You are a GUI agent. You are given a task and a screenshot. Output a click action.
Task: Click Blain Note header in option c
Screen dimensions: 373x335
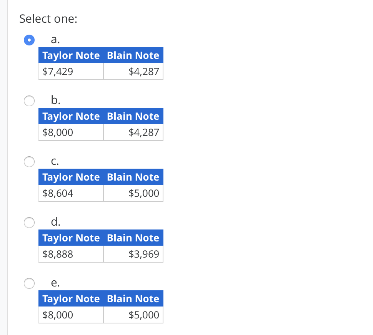[133, 177]
